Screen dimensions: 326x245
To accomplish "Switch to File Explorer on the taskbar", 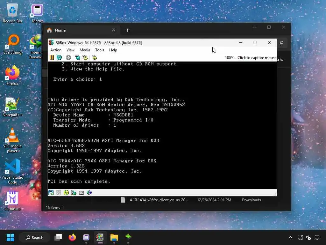I will (114, 237).
